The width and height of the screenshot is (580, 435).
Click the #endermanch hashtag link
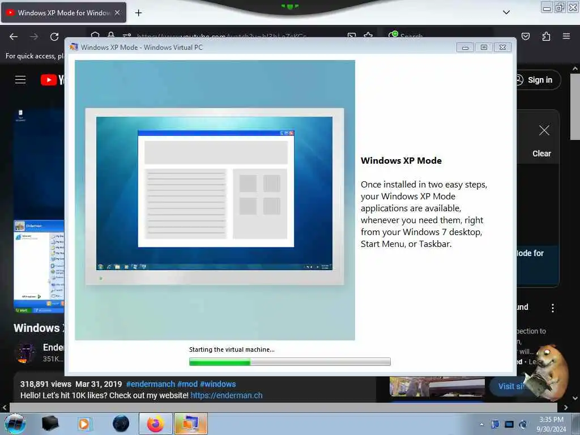click(x=151, y=384)
